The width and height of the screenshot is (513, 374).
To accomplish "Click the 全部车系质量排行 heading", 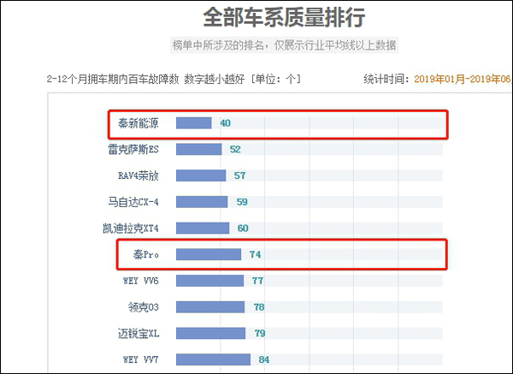I will pos(284,17).
